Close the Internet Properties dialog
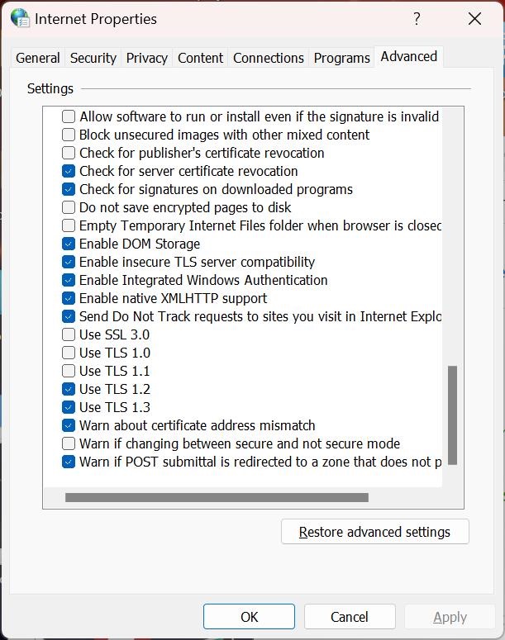The width and height of the screenshot is (505, 640). (474, 18)
